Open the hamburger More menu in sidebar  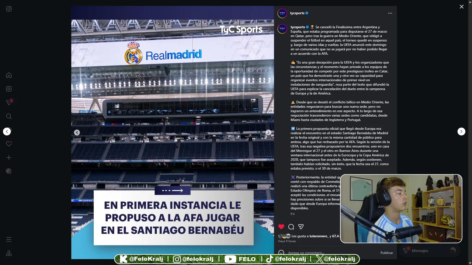pyautogui.click(x=9, y=240)
